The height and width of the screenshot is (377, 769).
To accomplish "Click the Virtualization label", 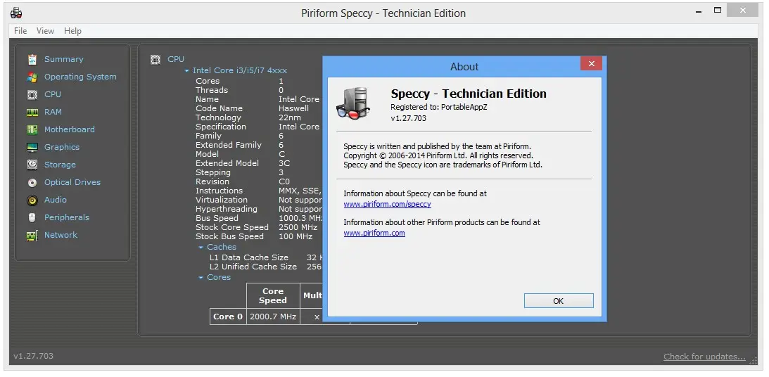I will (222, 200).
